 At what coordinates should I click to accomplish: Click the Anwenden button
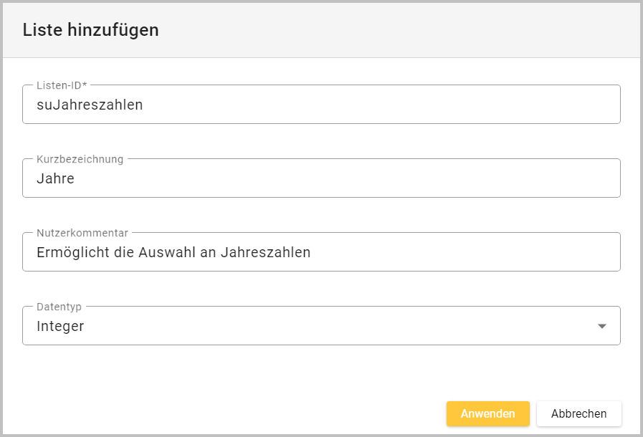(487, 414)
